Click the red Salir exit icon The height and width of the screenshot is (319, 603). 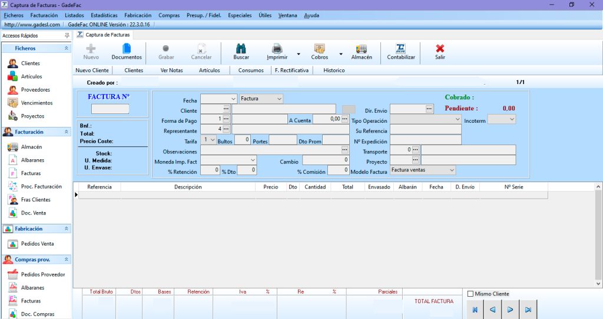440,49
